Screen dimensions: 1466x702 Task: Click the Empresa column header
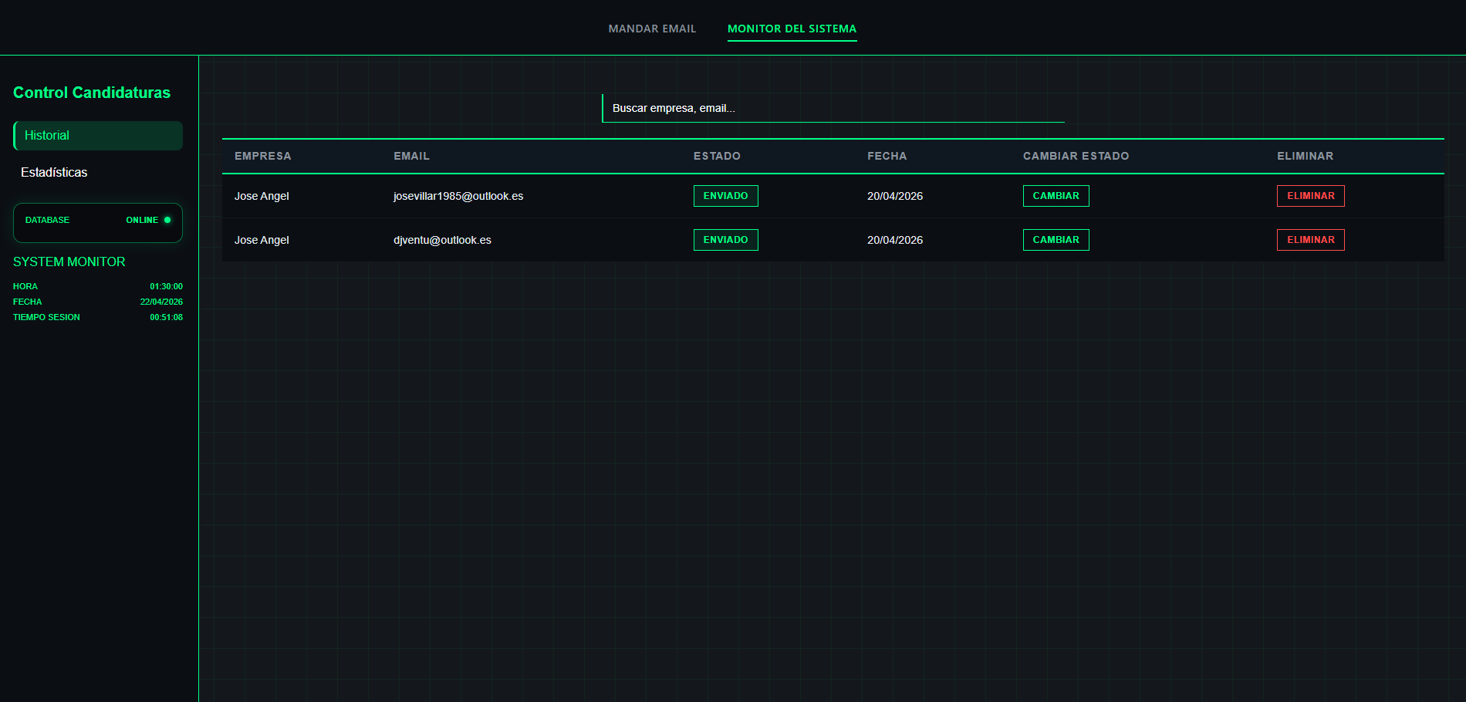point(263,156)
